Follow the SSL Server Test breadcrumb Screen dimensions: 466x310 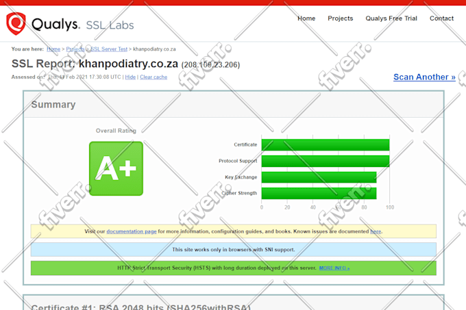pos(109,49)
